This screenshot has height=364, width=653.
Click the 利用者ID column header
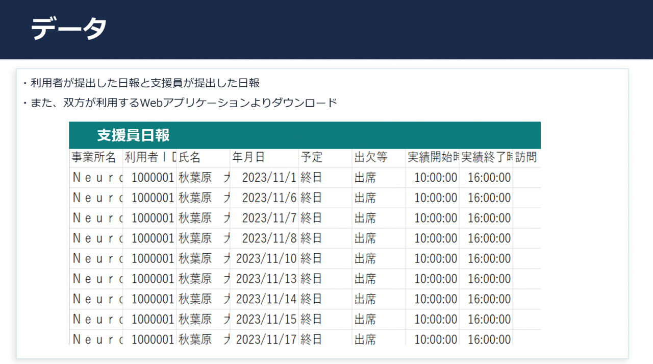150,157
